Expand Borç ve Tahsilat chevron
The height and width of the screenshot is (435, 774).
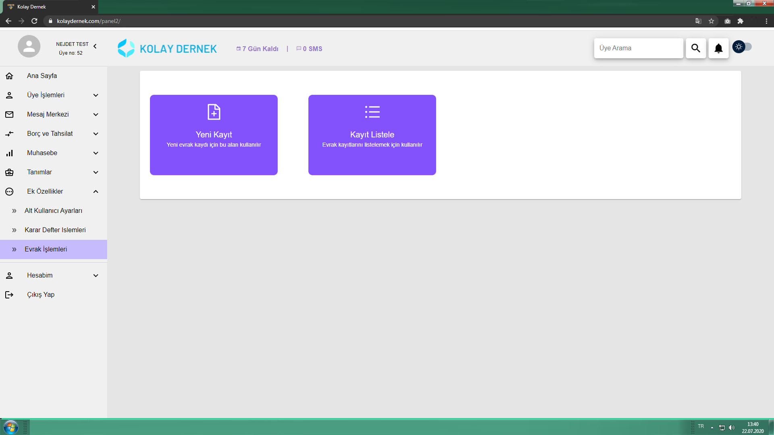click(96, 134)
